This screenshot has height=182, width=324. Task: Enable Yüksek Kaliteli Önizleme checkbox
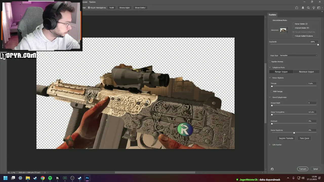pos(294,36)
